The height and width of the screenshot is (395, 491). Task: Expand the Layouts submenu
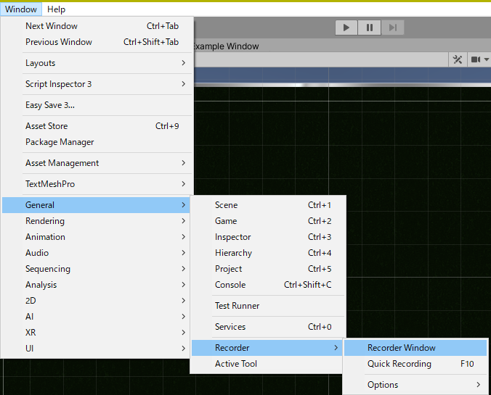(x=97, y=63)
